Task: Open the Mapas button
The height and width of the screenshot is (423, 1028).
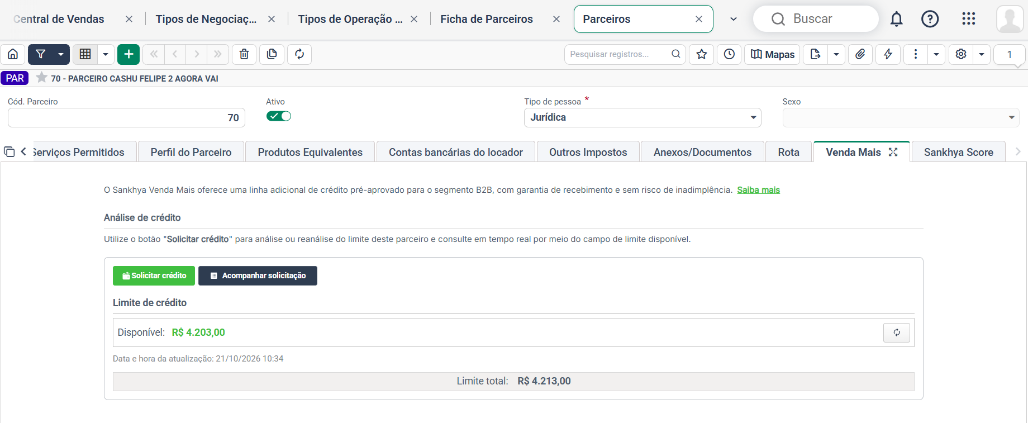Action: (772, 54)
